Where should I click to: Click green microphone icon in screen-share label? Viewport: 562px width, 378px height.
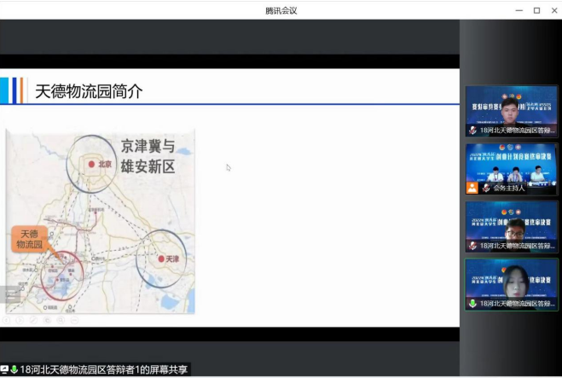coord(14,369)
